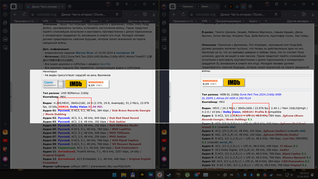
Task: Expand the tab list dropdown in the left window
Action: [20, 6]
